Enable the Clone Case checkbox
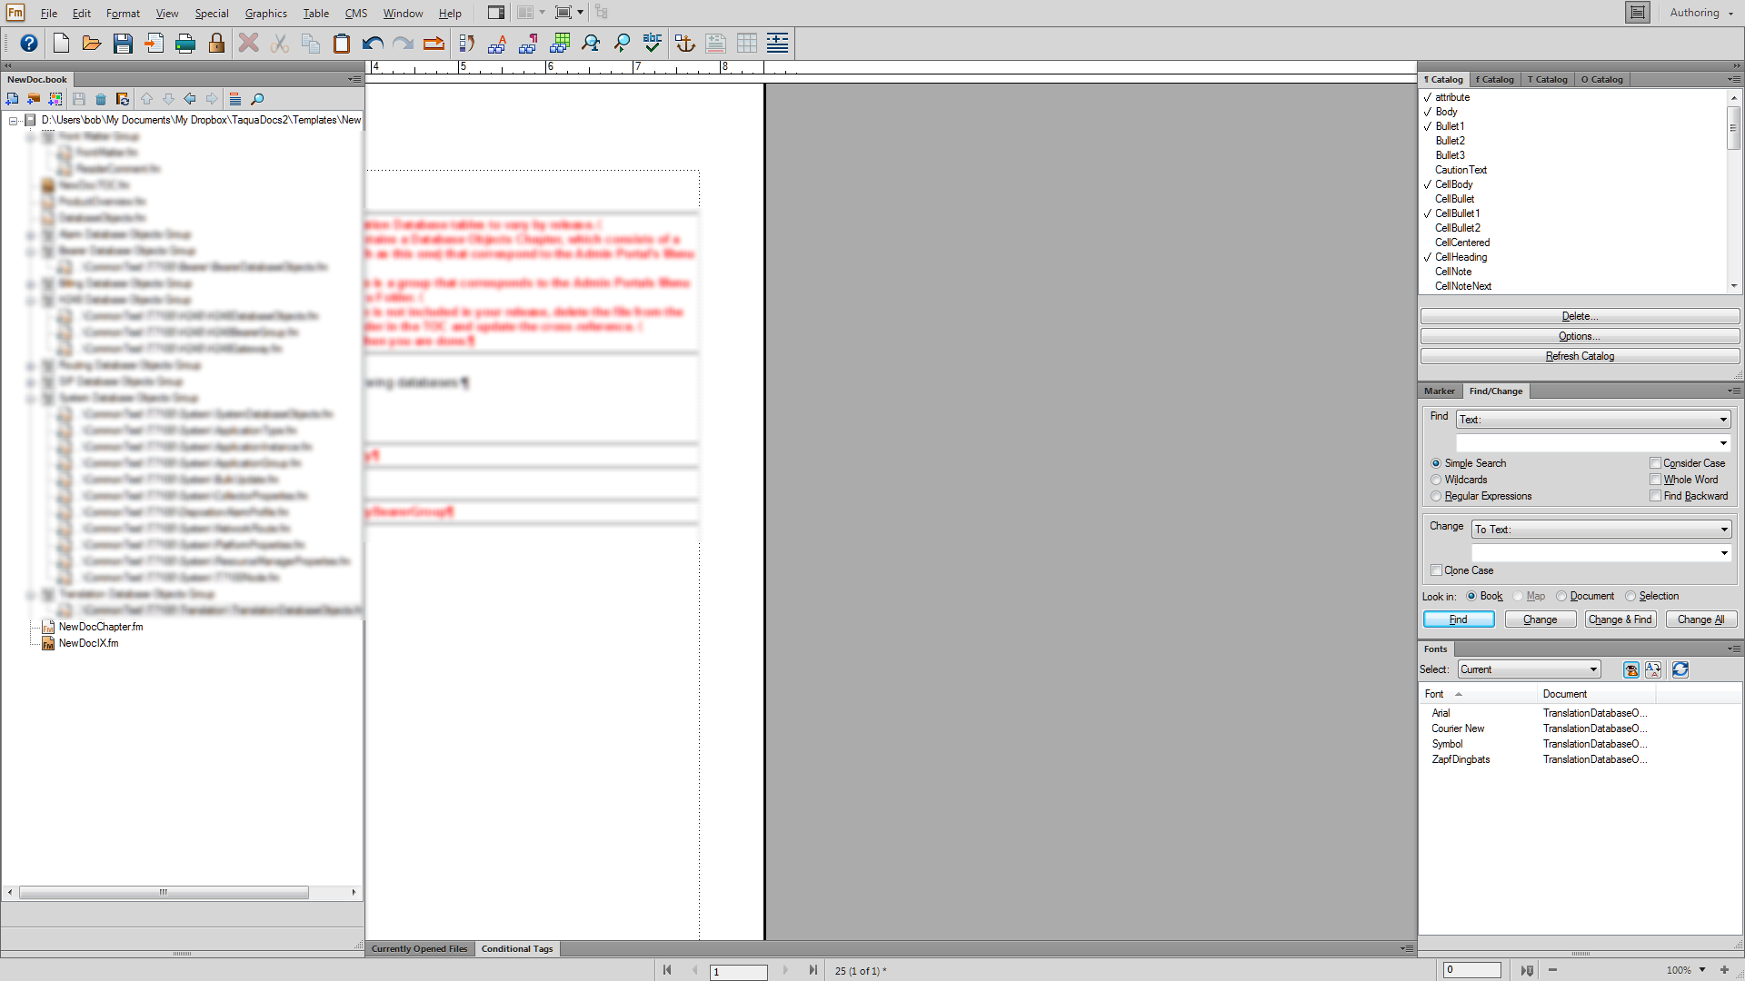1745x981 pixels. [1437, 570]
